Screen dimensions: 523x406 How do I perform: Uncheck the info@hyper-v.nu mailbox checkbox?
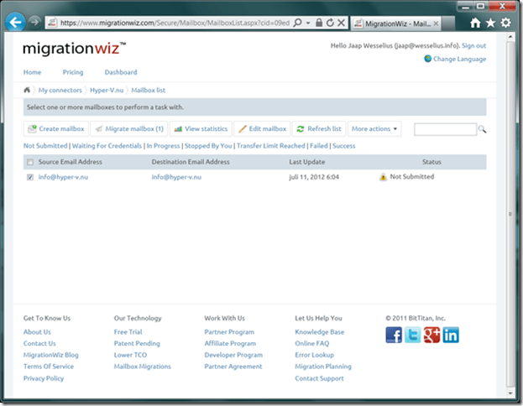pos(31,177)
